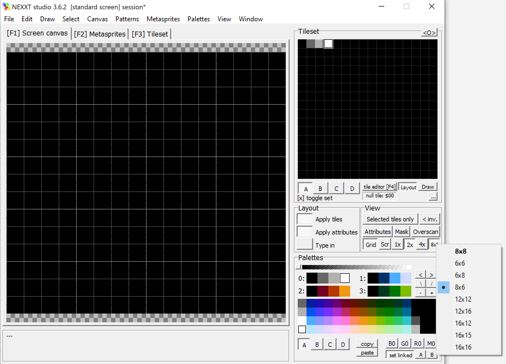506x364 pixels.
Task: Click the slash (/) palette button
Action: pyautogui.click(x=431, y=284)
